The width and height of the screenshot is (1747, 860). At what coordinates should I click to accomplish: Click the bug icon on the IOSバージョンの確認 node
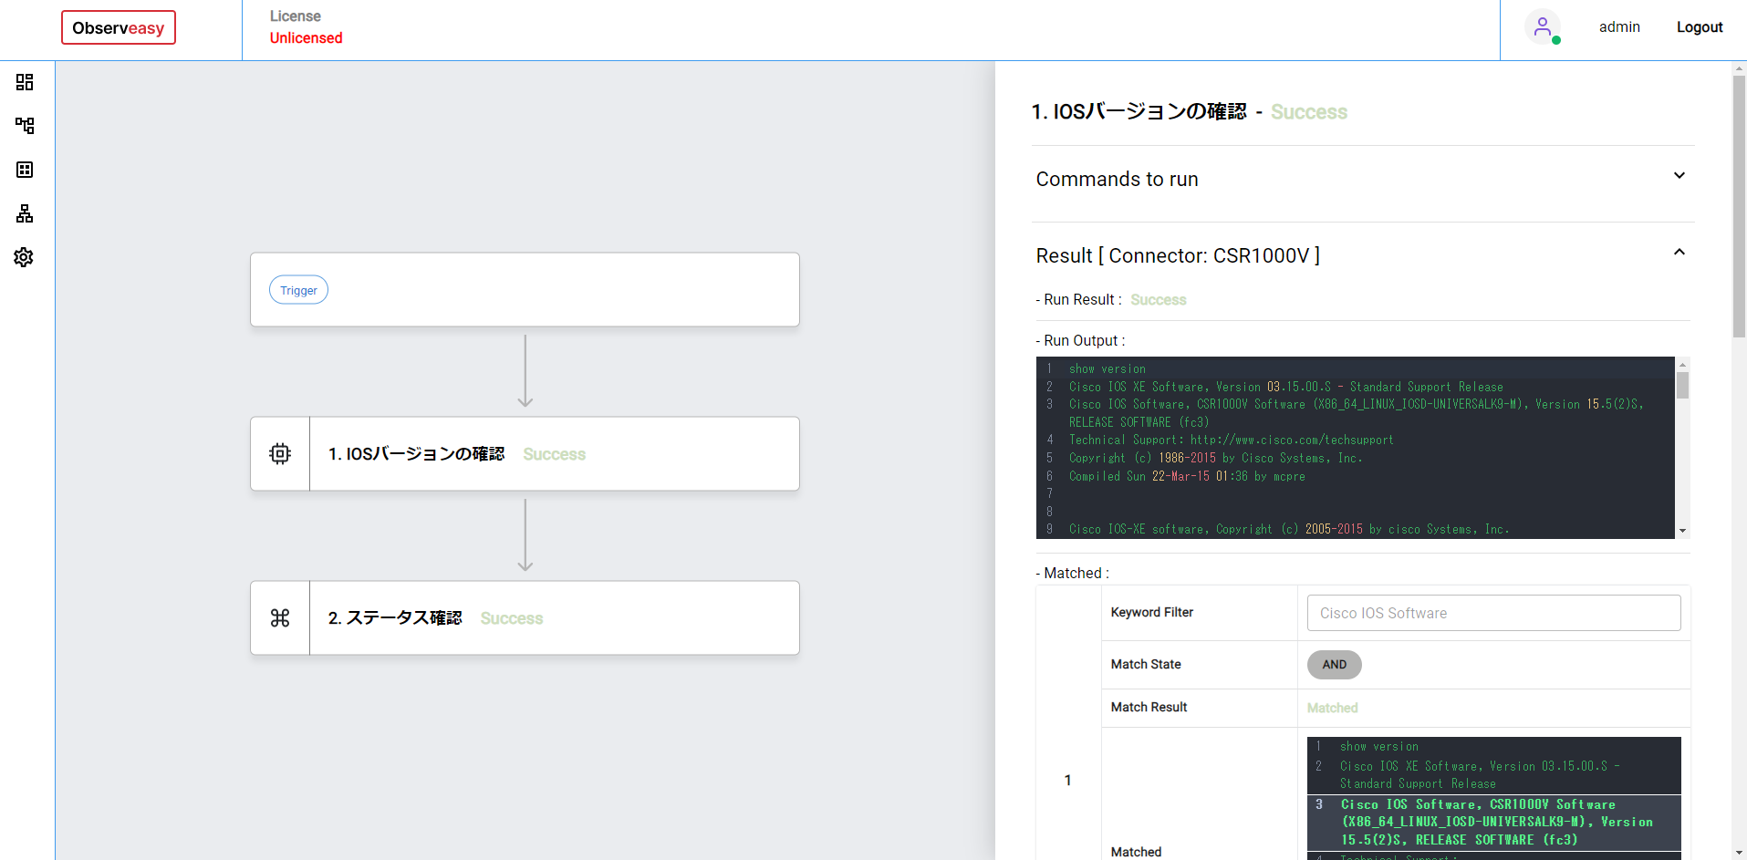pyautogui.click(x=279, y=453)
